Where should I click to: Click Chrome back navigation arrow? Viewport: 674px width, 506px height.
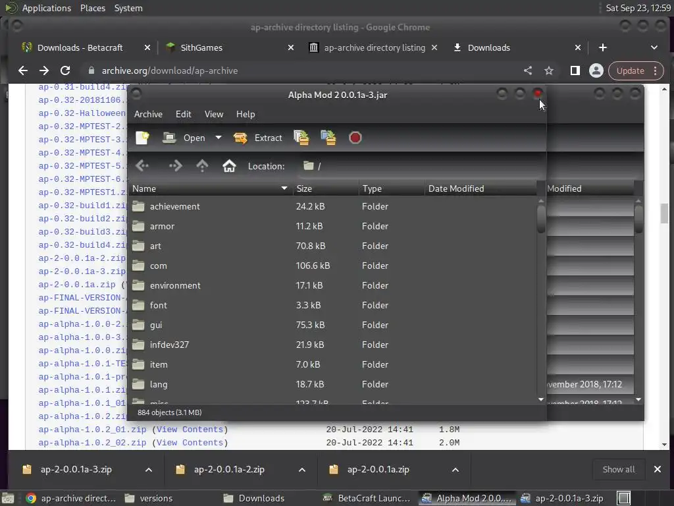point(23,70)
